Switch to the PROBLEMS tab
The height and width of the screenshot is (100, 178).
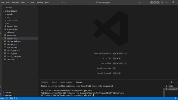[x=44, y=82]
